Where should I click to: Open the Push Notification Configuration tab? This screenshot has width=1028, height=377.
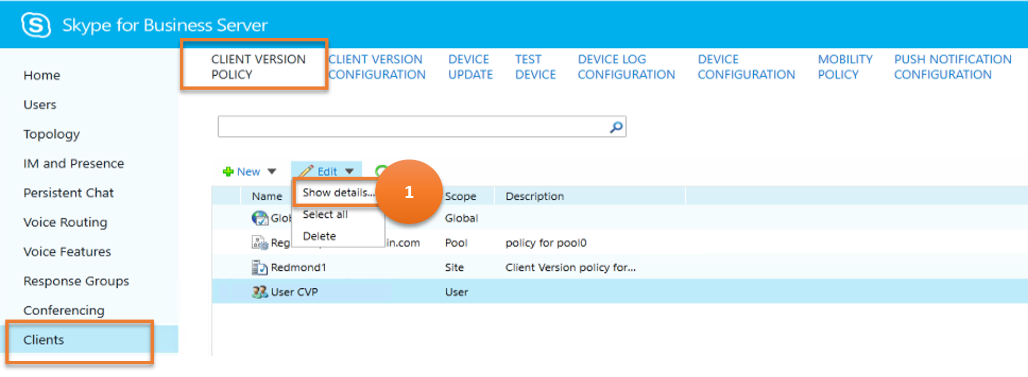tap(953, 67)
